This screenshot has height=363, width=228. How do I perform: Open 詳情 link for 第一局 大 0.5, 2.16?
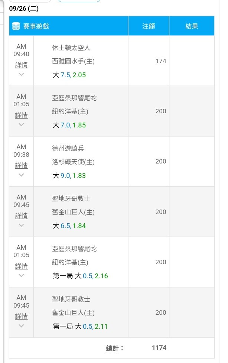pos(21,266)
